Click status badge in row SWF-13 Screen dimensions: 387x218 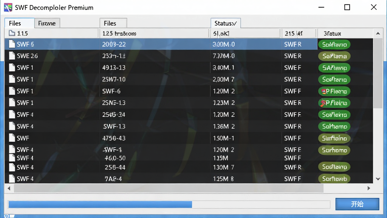[334, 126]
